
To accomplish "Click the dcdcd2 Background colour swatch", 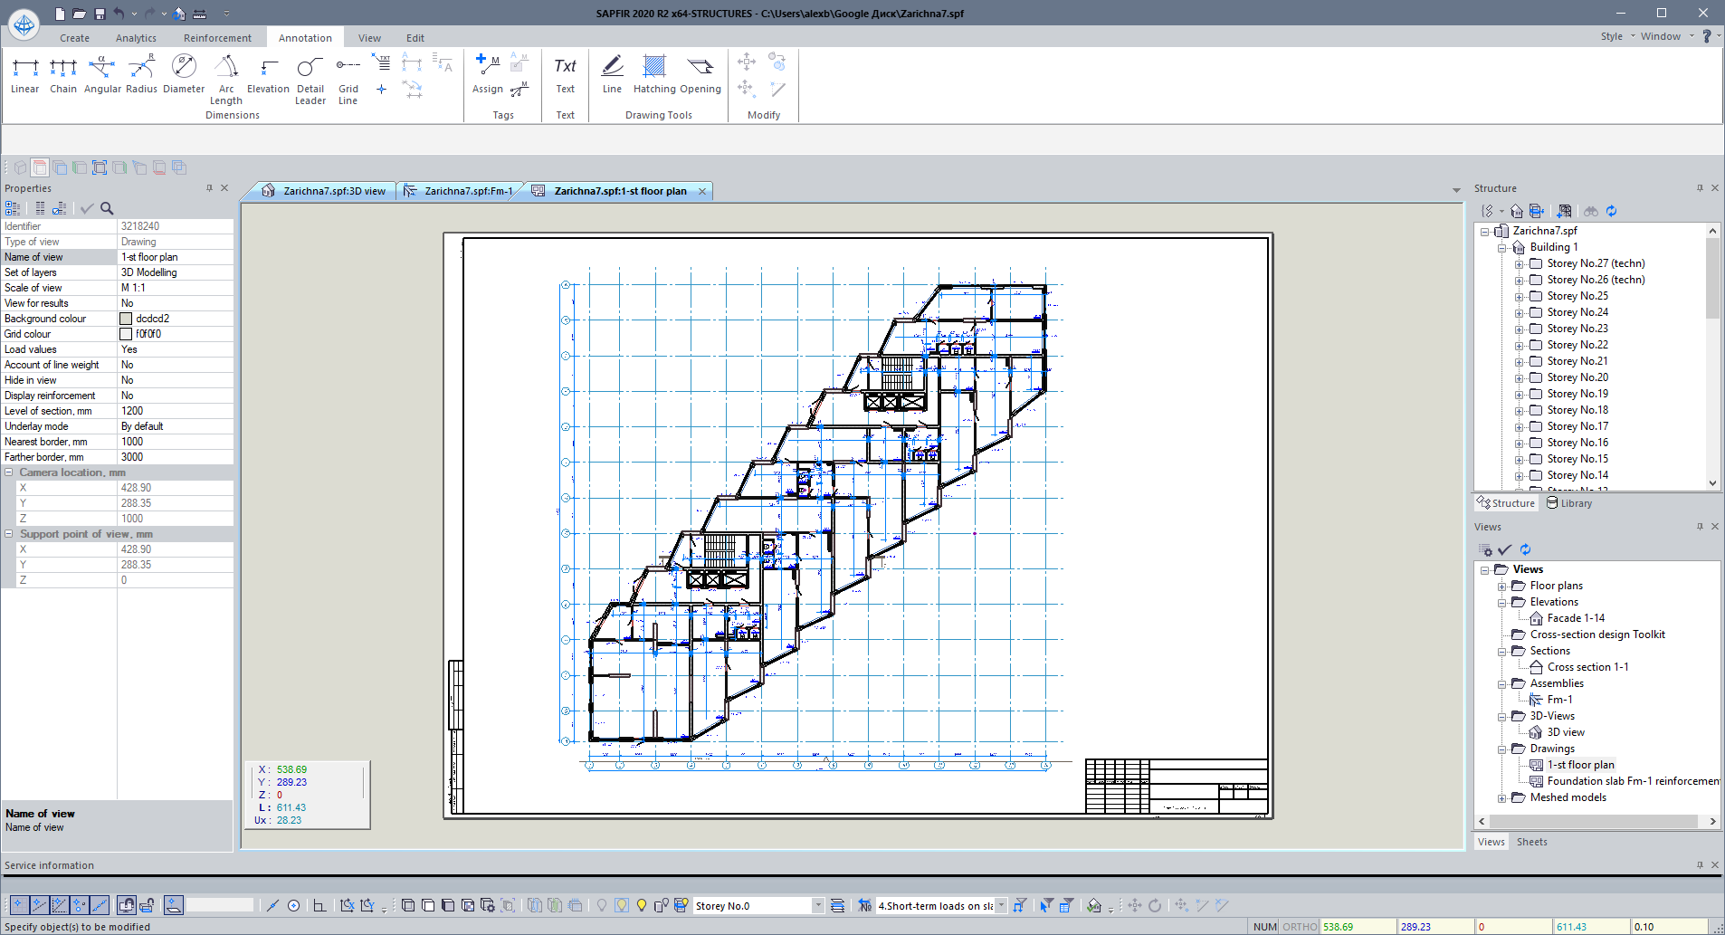I will (x=126, y=318).
